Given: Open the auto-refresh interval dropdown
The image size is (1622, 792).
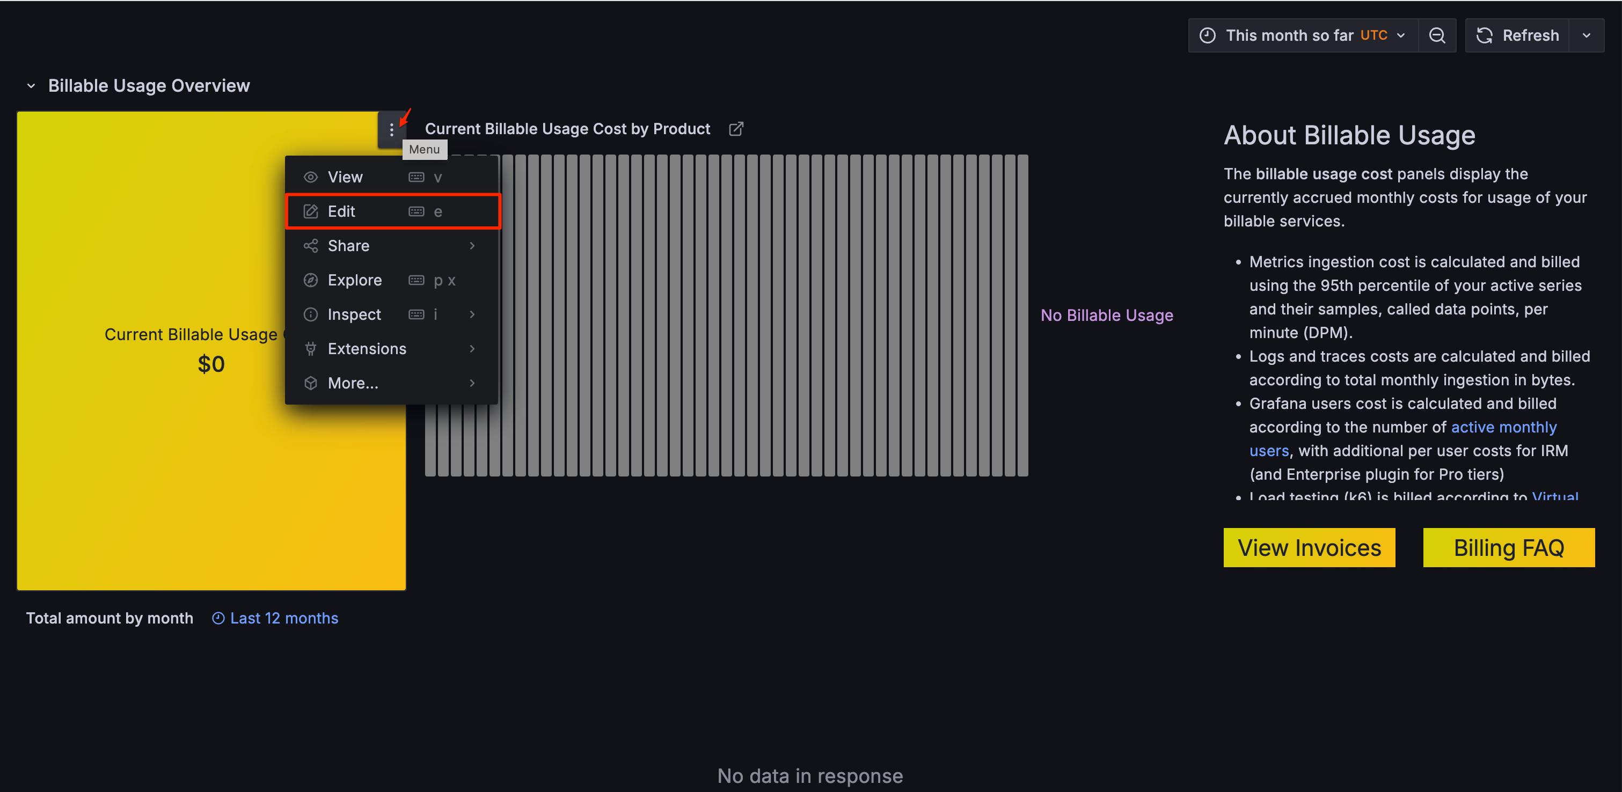Looking at the screenshot, I should [x=1586, y=35].
